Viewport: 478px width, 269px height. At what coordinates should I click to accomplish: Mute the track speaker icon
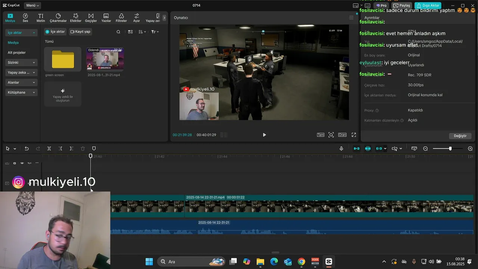pos(30,163)
